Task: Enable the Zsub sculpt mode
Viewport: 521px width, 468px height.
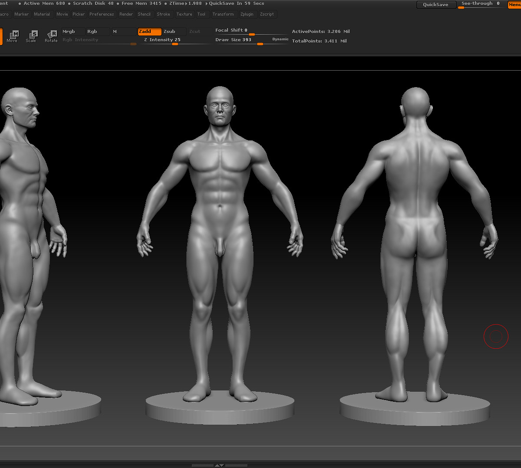Action: coord(175,32)
